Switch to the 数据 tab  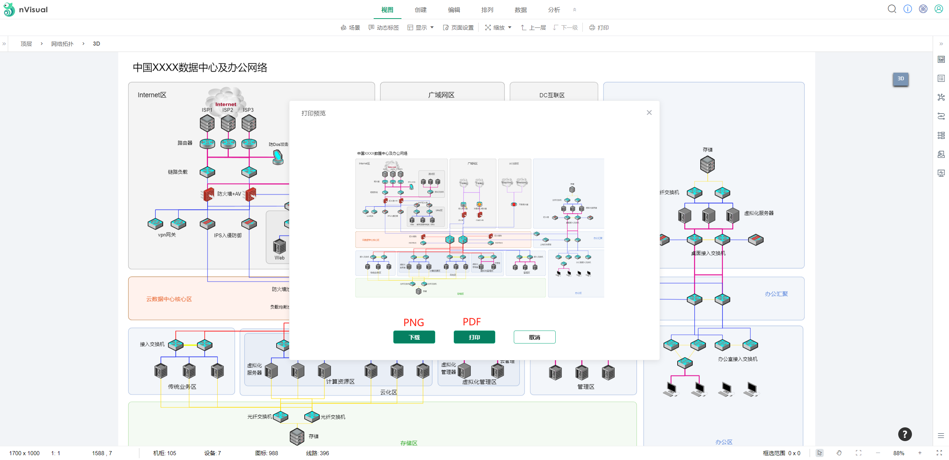click(x=520, y=10)
